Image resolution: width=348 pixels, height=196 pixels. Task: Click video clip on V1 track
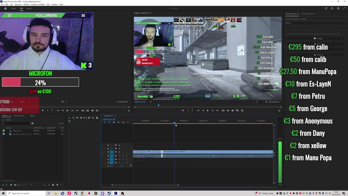[x=217, y=152]
